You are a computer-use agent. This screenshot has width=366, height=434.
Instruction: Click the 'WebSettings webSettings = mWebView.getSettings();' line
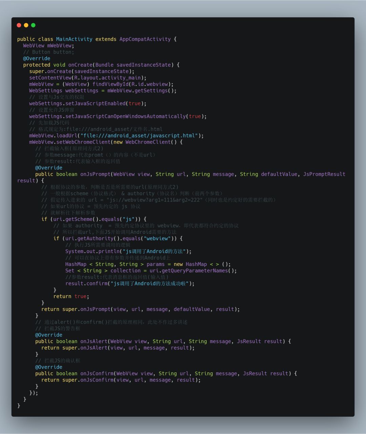point(103,91)
